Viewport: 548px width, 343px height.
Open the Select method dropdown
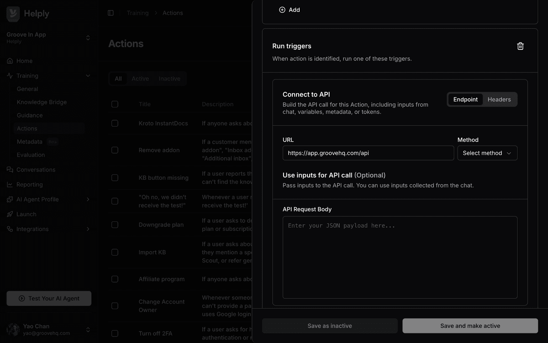tap(487, 153)
